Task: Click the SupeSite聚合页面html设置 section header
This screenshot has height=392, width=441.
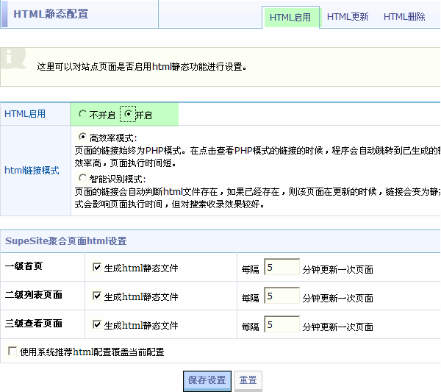Action: tap(66, 241)
